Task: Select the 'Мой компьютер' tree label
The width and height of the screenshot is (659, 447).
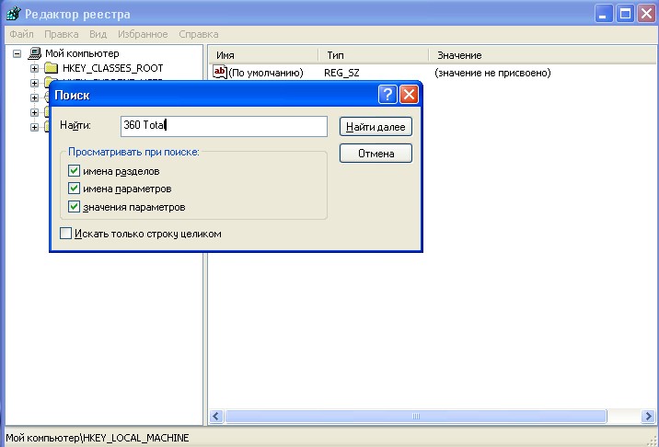Action: 83,53
